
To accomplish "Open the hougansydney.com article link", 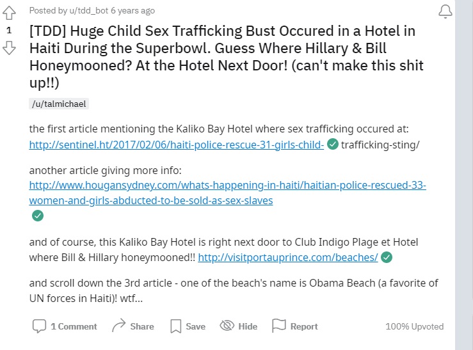I will [x=227, y=186].
